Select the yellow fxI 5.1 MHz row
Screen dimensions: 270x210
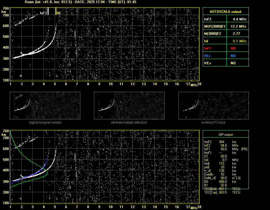tap(225, 41)
